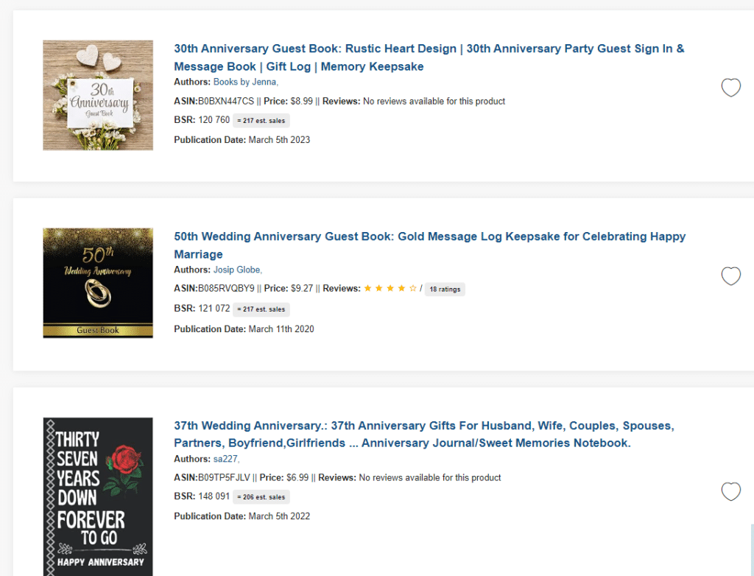Favorite the 37th Wedding Anniversary notebook
The image size is (754, 576).
point(730,491)
